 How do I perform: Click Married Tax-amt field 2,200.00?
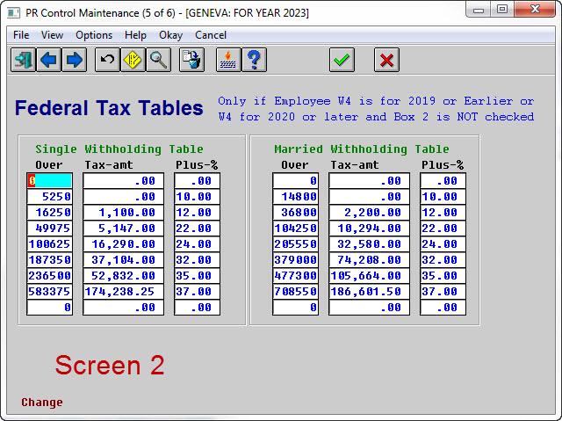[x=369, y=213]
